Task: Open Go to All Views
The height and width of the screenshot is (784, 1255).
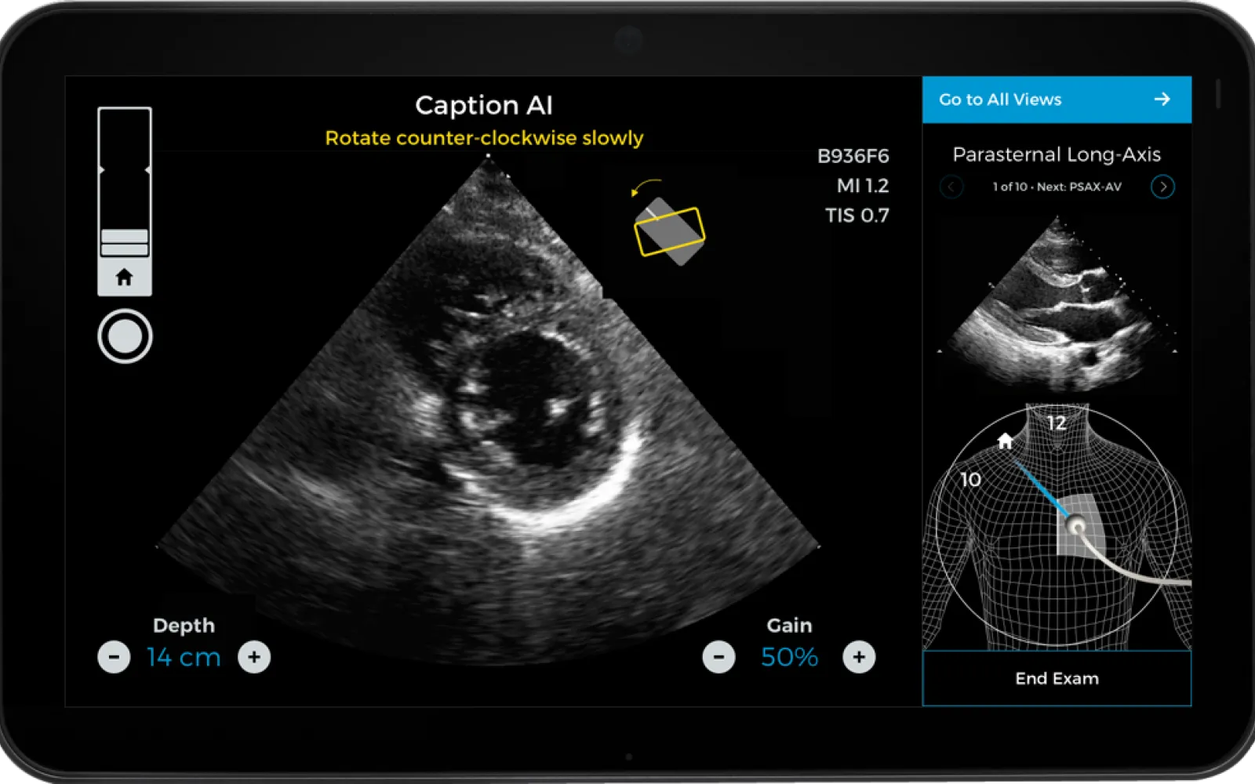Action: point(1057,100)
